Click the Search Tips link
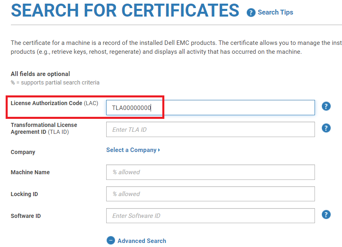 [275, 12]
